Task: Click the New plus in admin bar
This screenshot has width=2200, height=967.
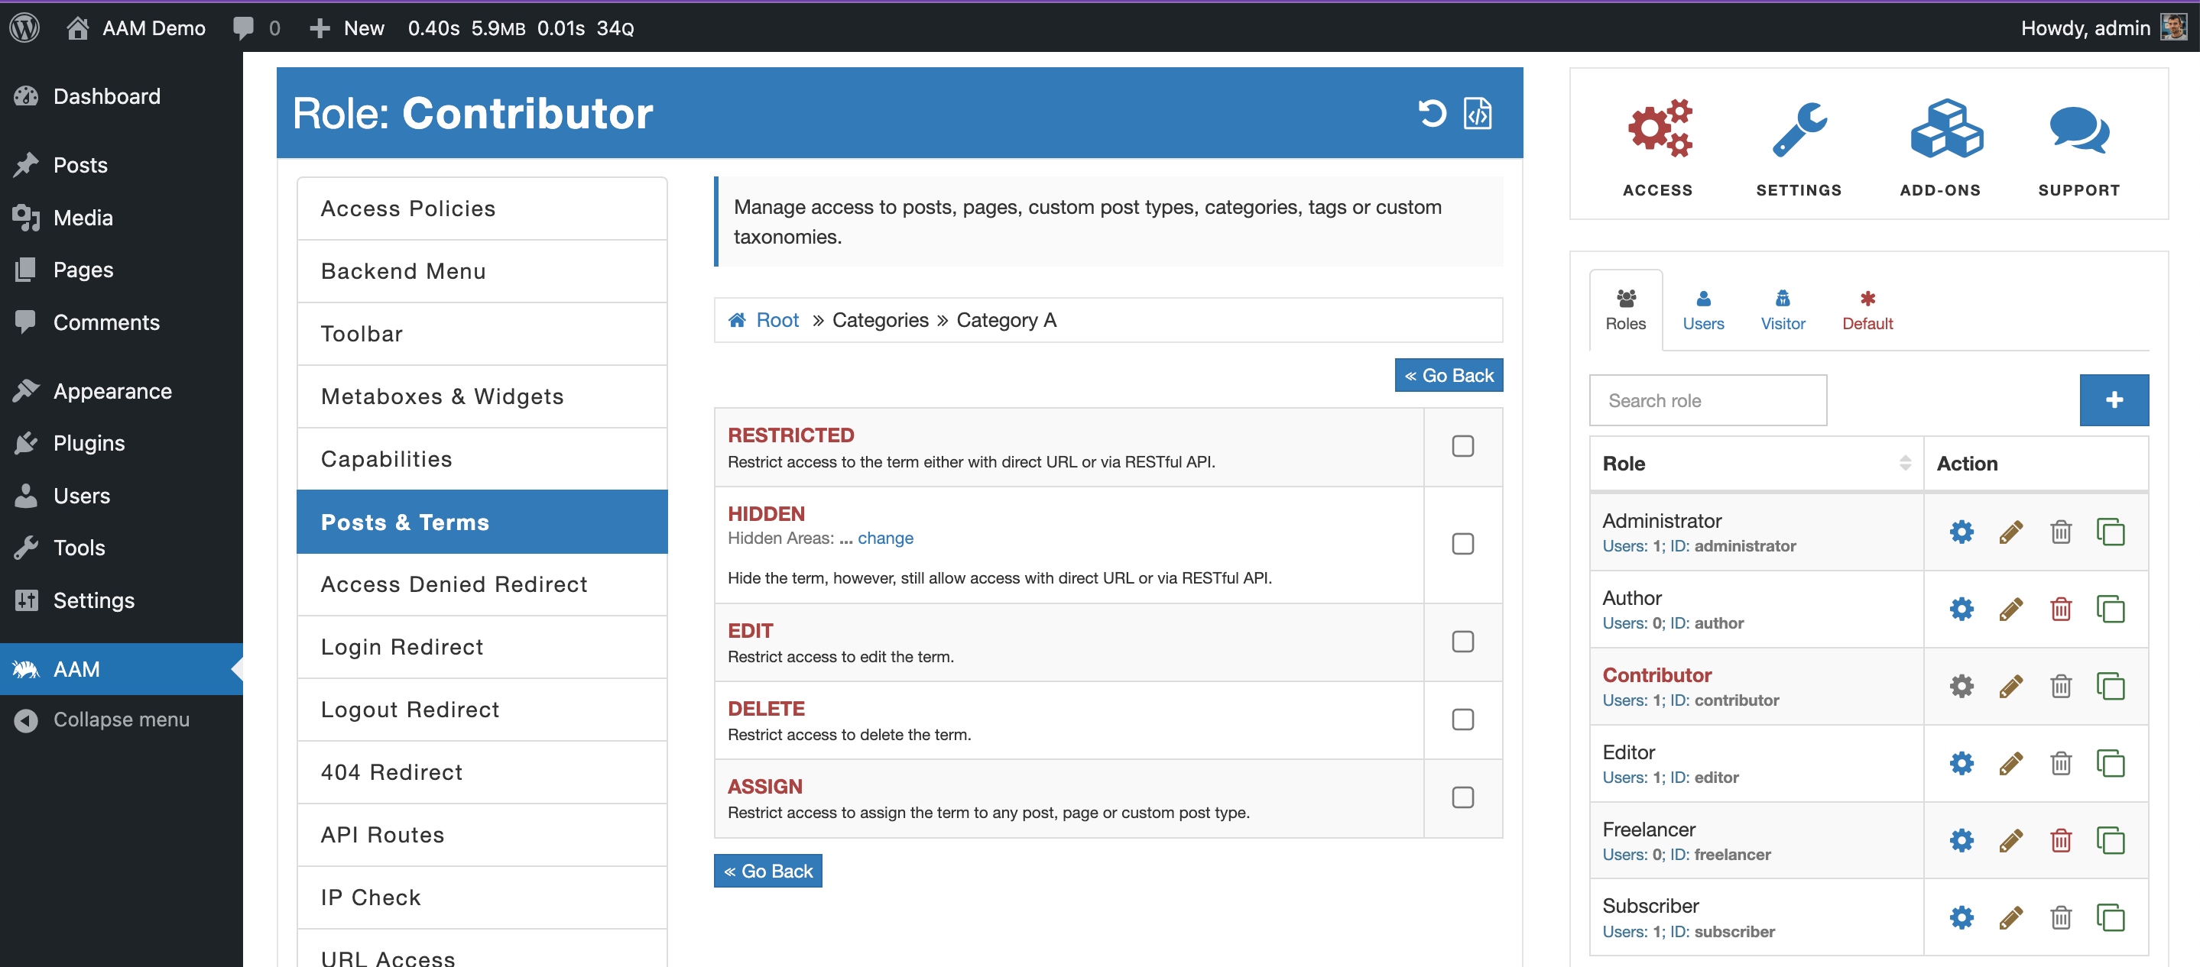Action: coord(347,27)
